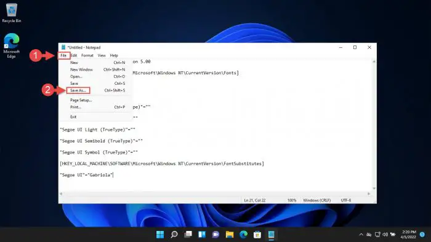431x242 pixels.
Task: Open the Microsoft Edge desktop shortcut
Action: tap(11, 45)
